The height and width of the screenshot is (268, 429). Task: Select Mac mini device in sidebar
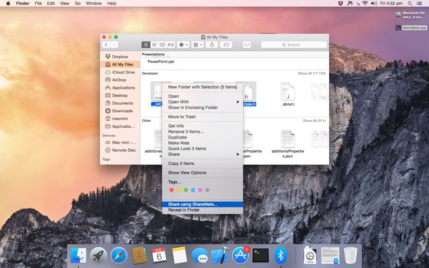point(120,143)
